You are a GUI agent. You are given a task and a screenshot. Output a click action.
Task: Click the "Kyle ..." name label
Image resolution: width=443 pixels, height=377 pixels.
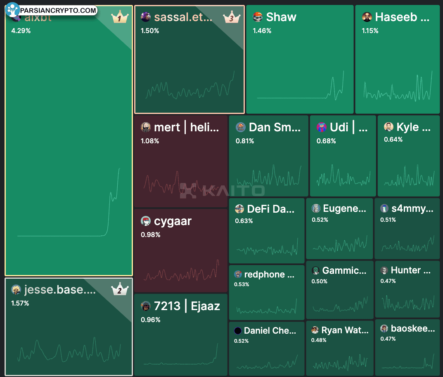tap(413, 127)
